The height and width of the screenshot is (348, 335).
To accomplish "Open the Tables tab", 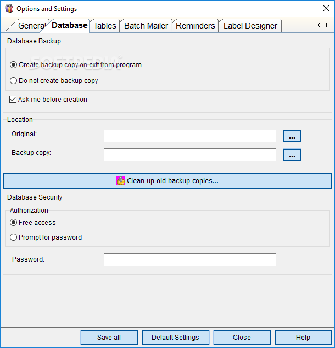I will click(x=105, y=26).
